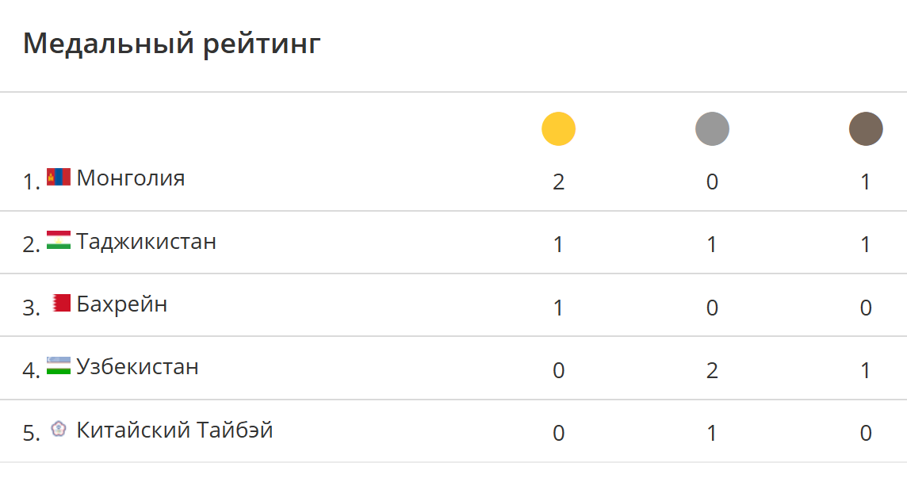Click Tajikistan's bronze medal count
Image resolution: width=907 pixels, height=482 pixels.
pyautogui.click(x=866, y=244)
